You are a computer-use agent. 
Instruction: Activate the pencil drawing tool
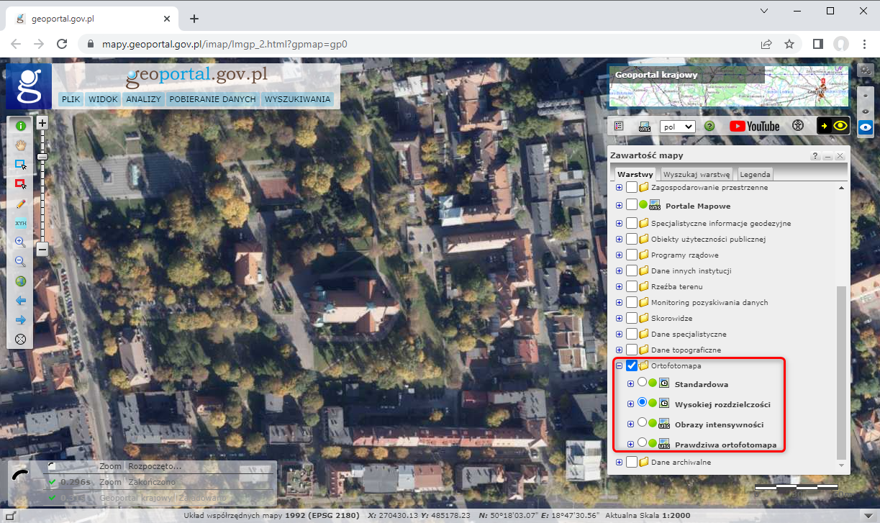coord(20,204)
